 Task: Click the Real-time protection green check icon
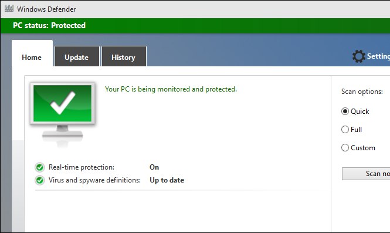click(x=40, y=167)
